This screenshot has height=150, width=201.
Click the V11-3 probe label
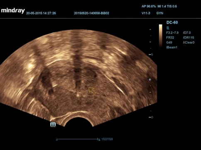(146, 13)
